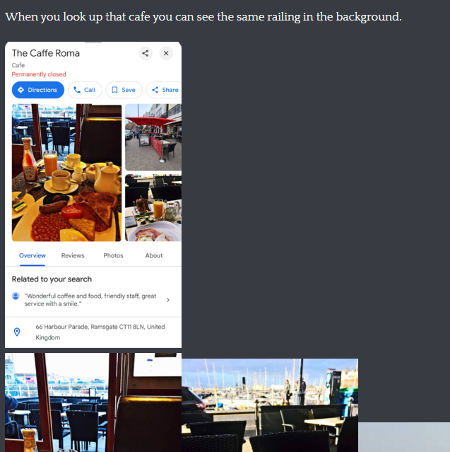Click the round share icon beside the title
The image size is (450, 452).
click(x=146, y=53)
